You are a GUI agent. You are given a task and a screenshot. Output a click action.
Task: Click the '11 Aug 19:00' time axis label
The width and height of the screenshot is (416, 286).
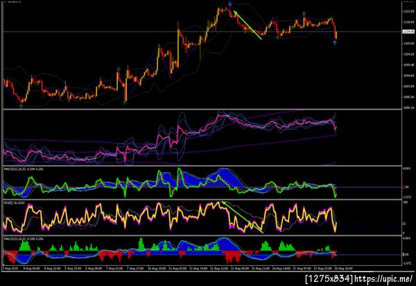pos(198,269)
